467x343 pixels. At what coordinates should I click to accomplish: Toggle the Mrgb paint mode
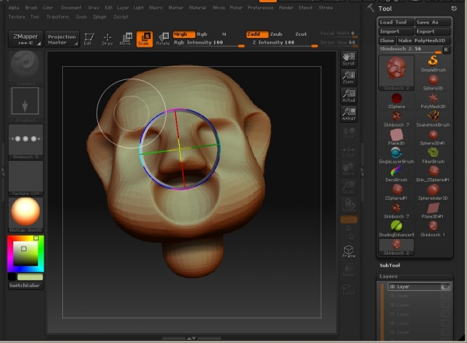point(184,34)
